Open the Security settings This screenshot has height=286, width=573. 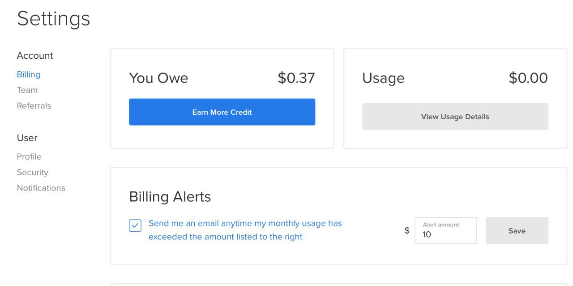point(32,172)
